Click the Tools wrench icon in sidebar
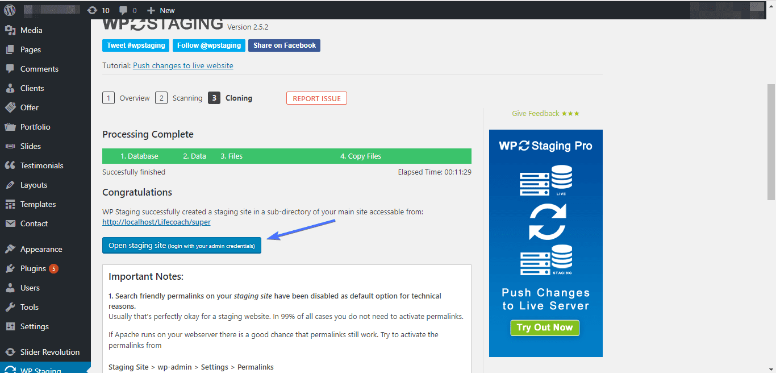 (10, 307)
